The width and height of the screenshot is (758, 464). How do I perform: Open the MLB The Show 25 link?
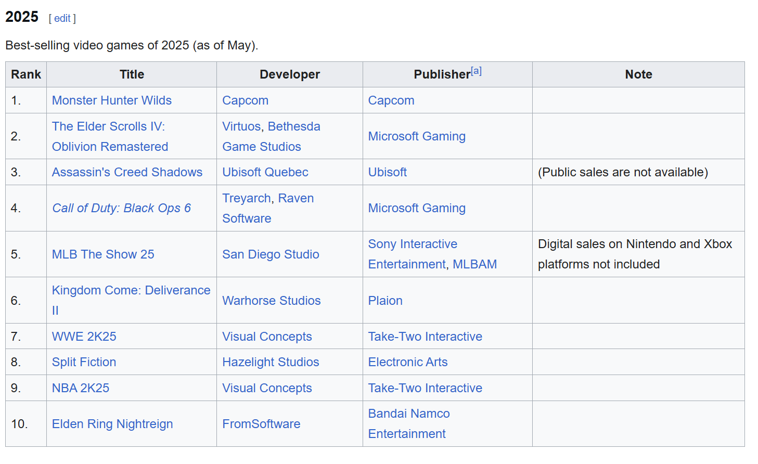click(103, 254)
